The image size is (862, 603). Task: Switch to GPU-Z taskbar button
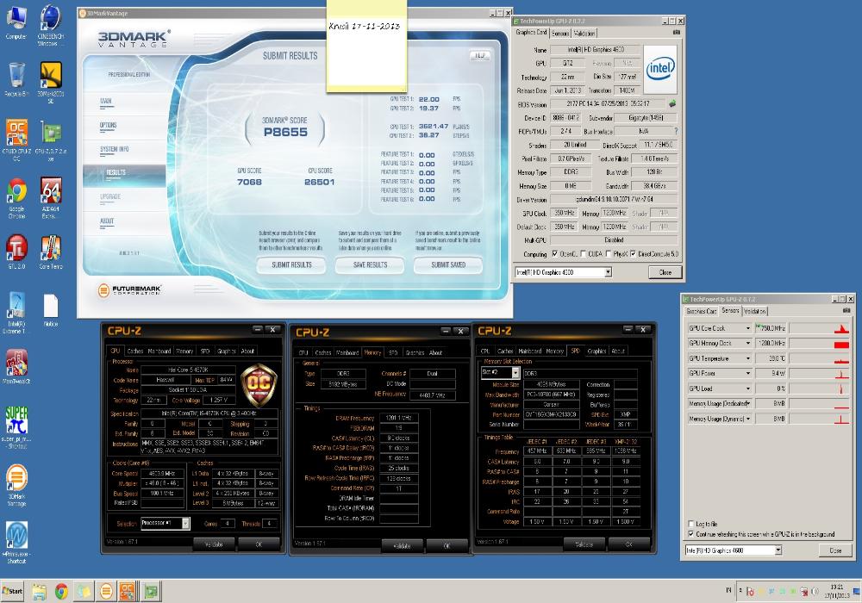point(150,592)
